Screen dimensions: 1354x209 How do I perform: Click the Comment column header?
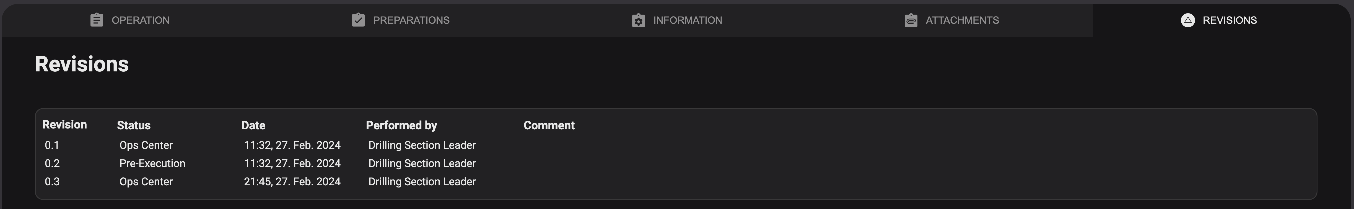point(549,125)
